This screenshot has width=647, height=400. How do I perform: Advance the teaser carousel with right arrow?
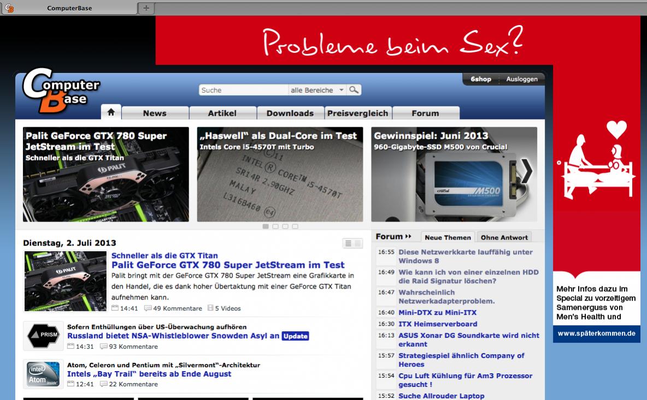(x=527, y=171)
